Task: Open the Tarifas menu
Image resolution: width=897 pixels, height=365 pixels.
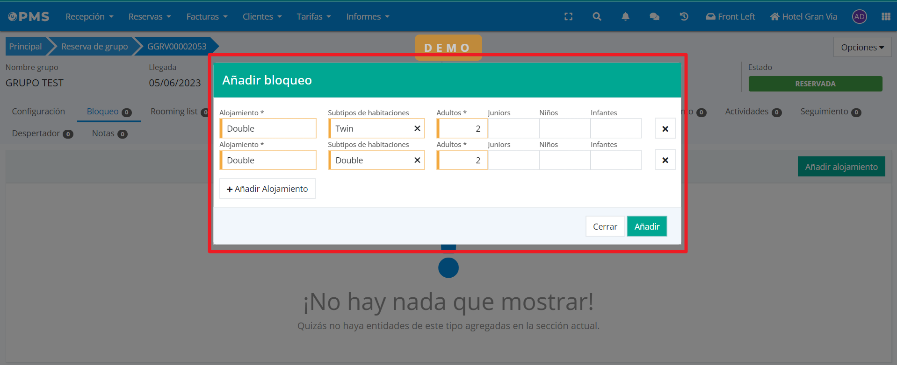Action: (313, 17)
